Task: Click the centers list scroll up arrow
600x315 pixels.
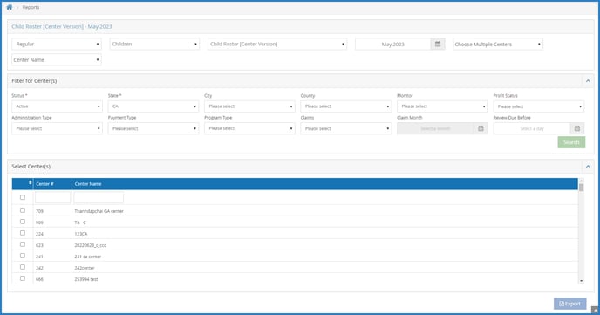Action: 581,181
